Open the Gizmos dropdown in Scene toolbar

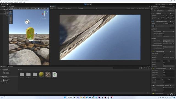click(x=48, y=8)
